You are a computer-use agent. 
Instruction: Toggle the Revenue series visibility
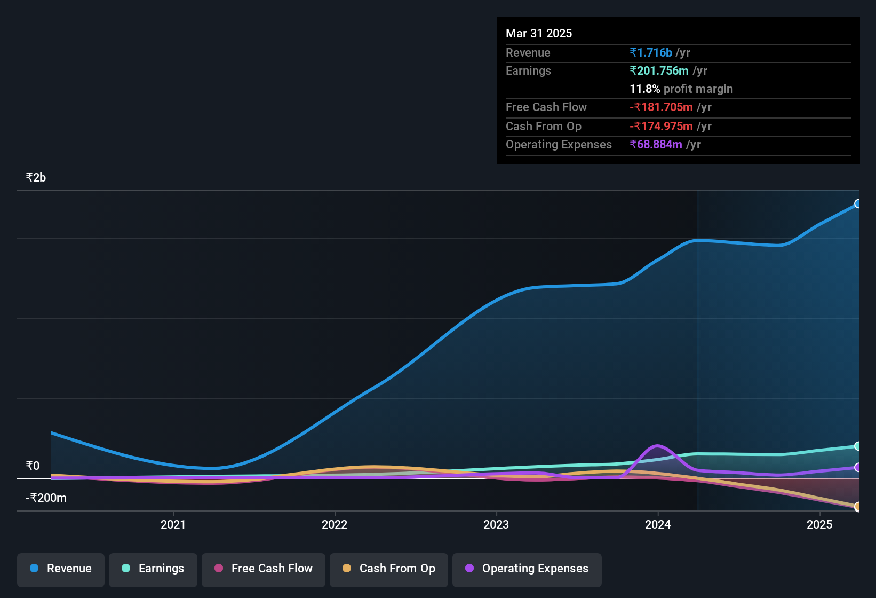pyautogui.click(x=60, y=569)
